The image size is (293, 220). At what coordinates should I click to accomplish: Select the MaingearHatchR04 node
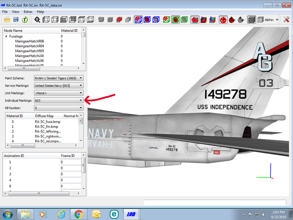coord(30,46)
